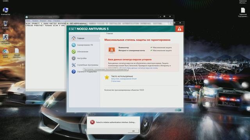Open the Файл menu in Notepad
Screen dimensions: 250x140
(28, 21)
